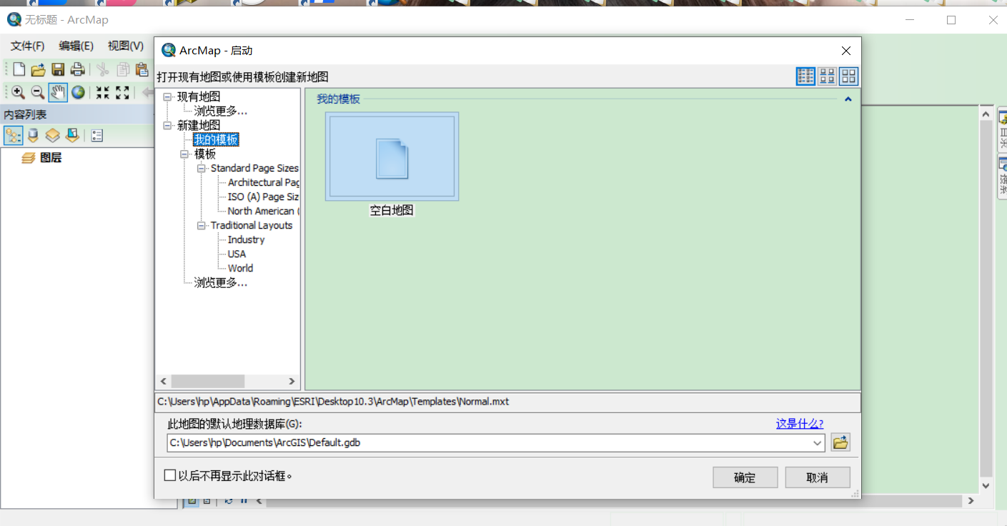Click the Print icon in toolbar
1007x526 pixels.
pyautogui.click(x=78, y=69)
